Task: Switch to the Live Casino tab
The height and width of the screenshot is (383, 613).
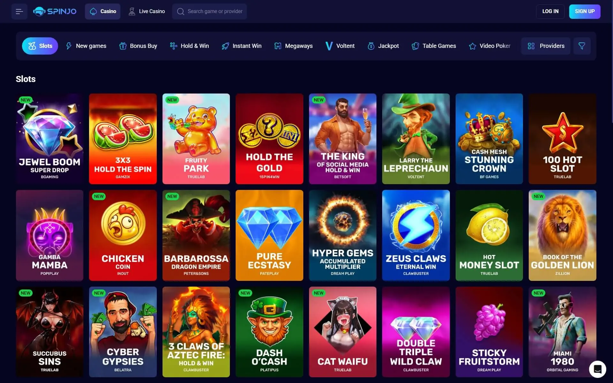Action: [147, 11]
